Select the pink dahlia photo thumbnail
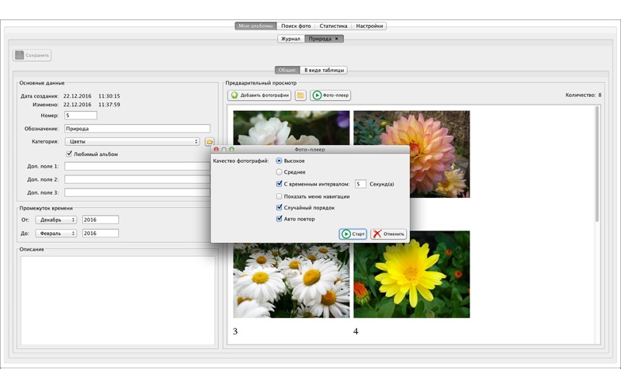This screenshot has height=388, width=621. tap(411, 154)
